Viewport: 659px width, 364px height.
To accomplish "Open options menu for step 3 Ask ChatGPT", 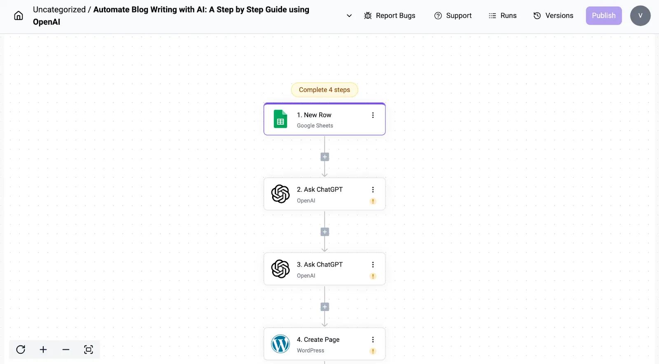I will [x=373, y=264].
